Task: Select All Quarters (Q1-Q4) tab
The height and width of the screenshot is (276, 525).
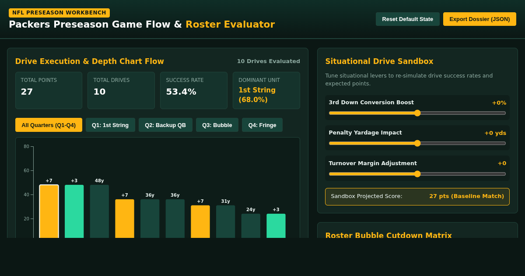Action: [49, 125]
